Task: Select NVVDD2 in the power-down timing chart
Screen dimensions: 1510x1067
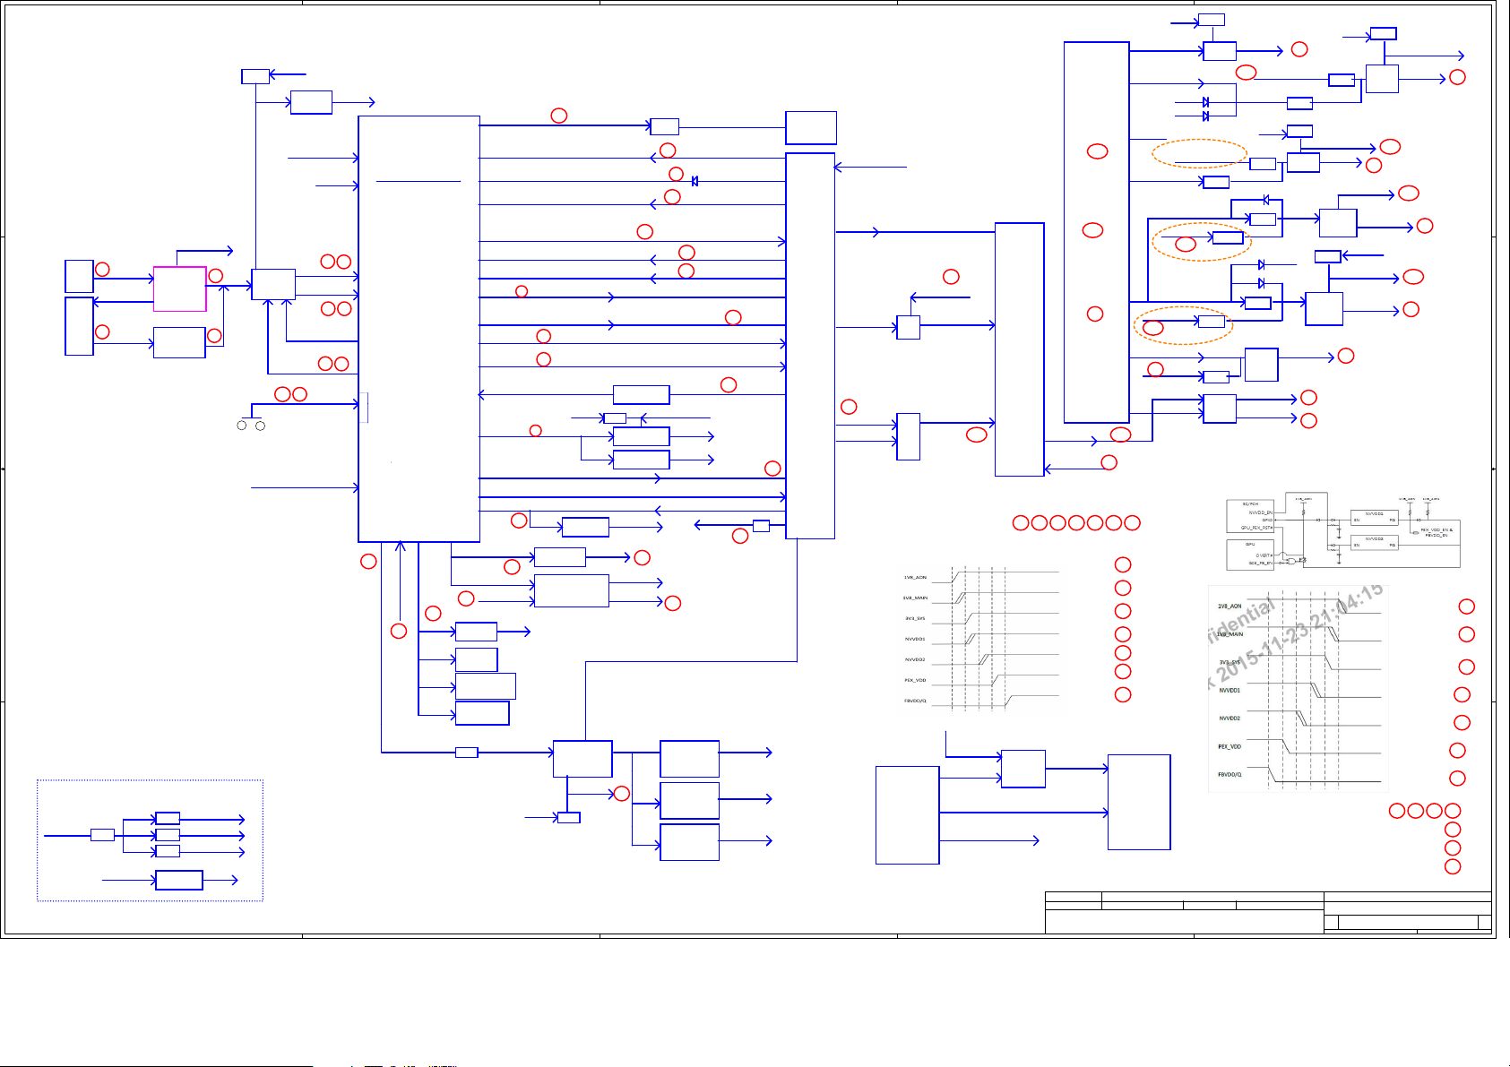Action: pos(1230,719)
